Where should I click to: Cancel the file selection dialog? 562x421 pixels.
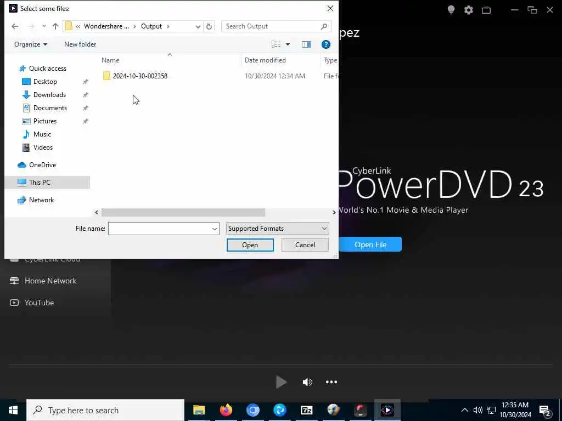tap(305, 245)
